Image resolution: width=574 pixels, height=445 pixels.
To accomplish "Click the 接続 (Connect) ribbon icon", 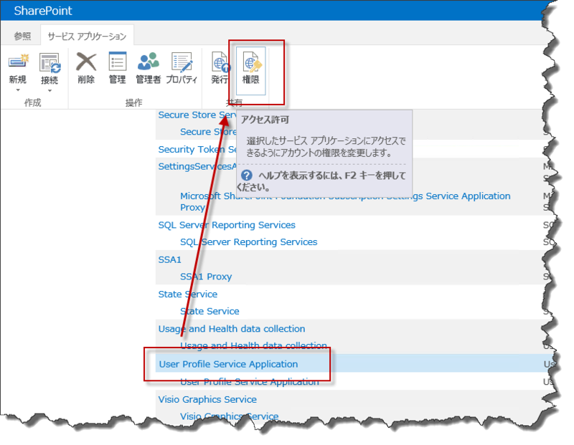I will click(x=50, y=62).
